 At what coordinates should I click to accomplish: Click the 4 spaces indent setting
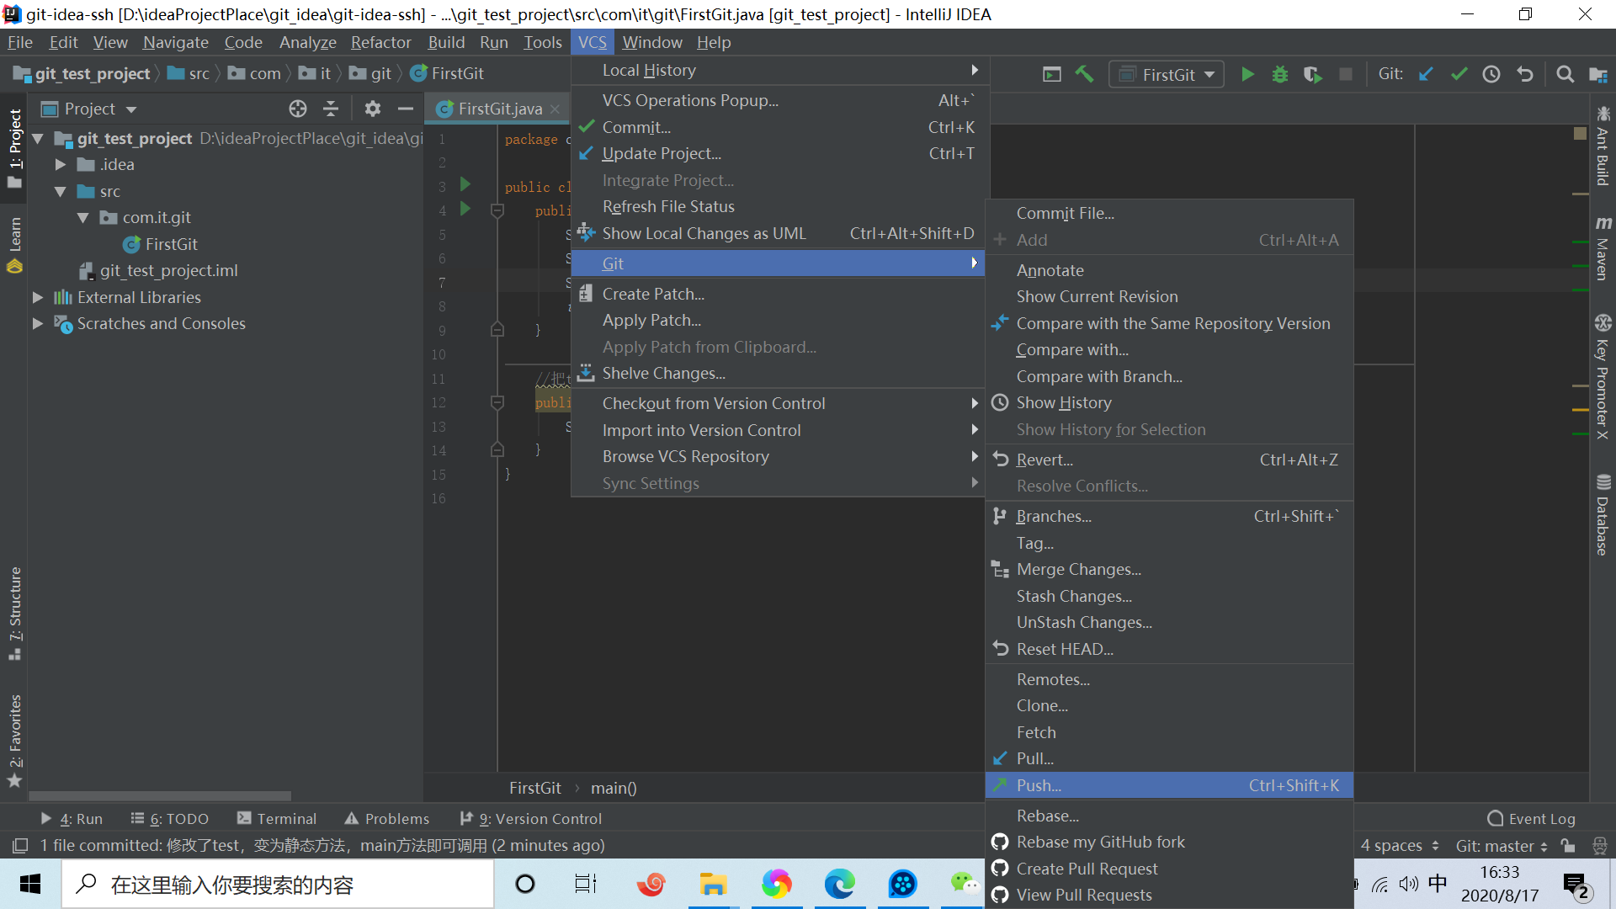pos(1399,845)
